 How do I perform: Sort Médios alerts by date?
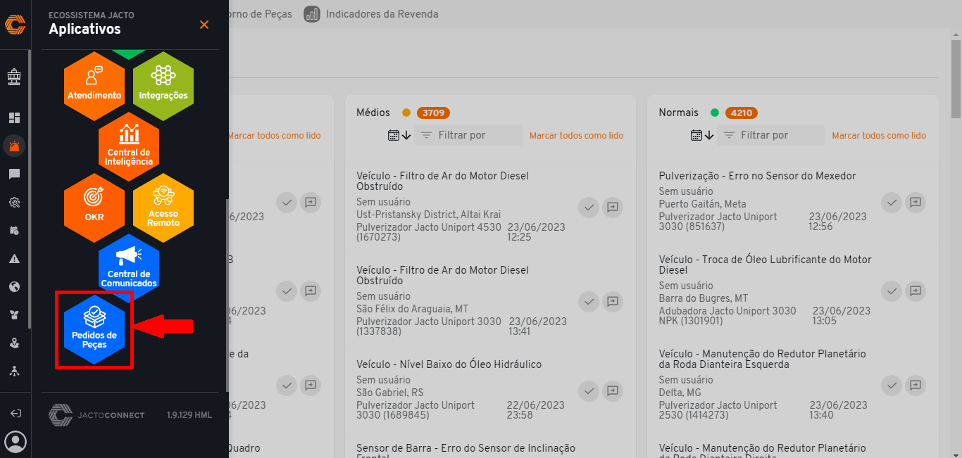pyautogui.click(x=399, y=135)
